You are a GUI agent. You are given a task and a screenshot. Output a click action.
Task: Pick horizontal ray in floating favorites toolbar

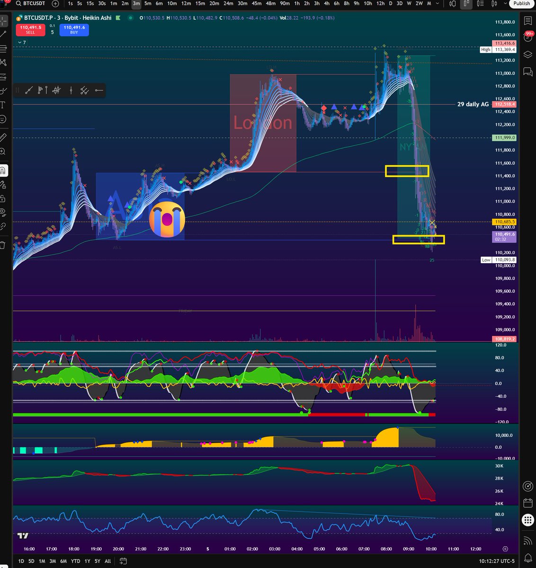[98, 90]
